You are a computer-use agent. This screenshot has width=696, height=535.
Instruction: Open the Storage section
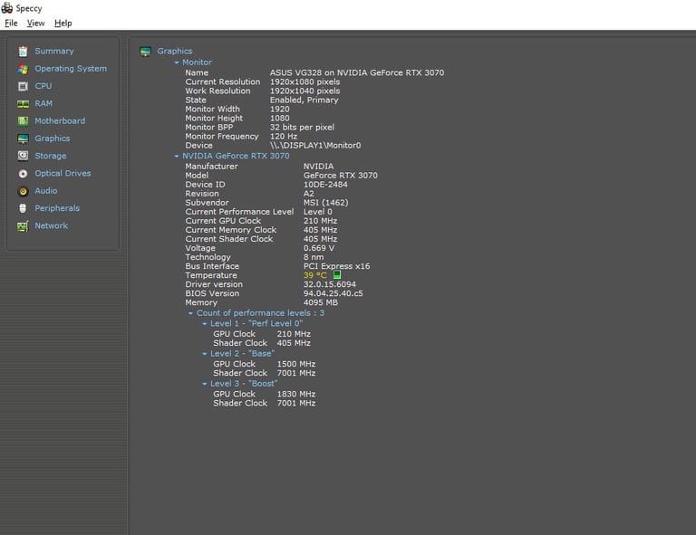click(50, 156)
